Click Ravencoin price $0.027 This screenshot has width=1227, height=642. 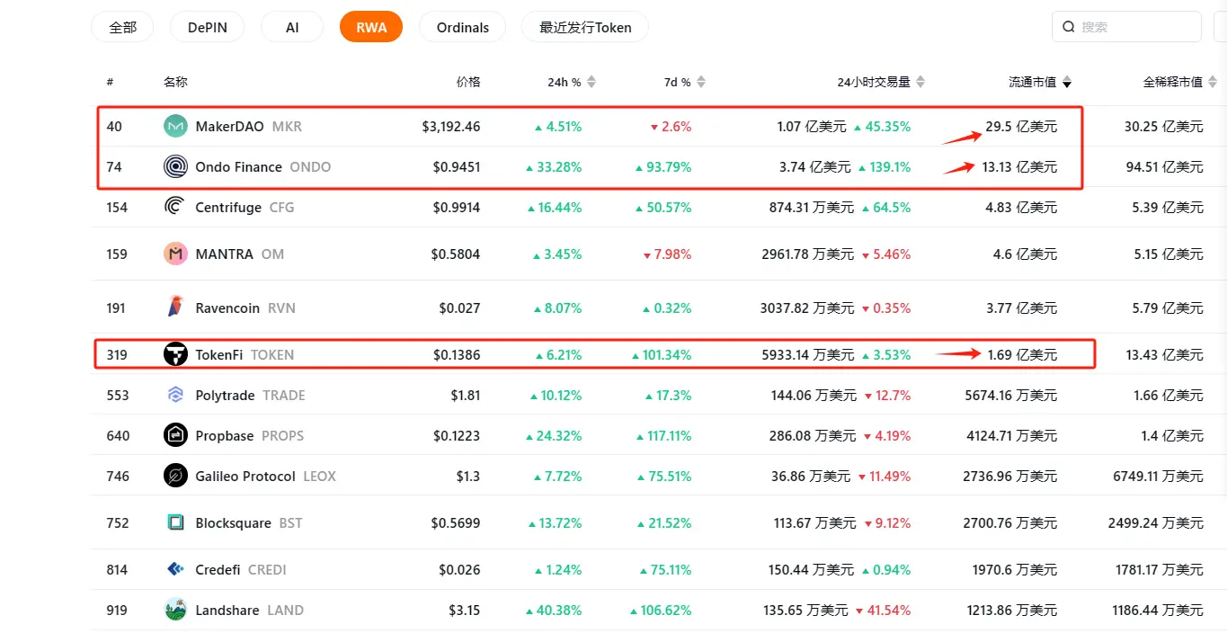coord(460,308)
